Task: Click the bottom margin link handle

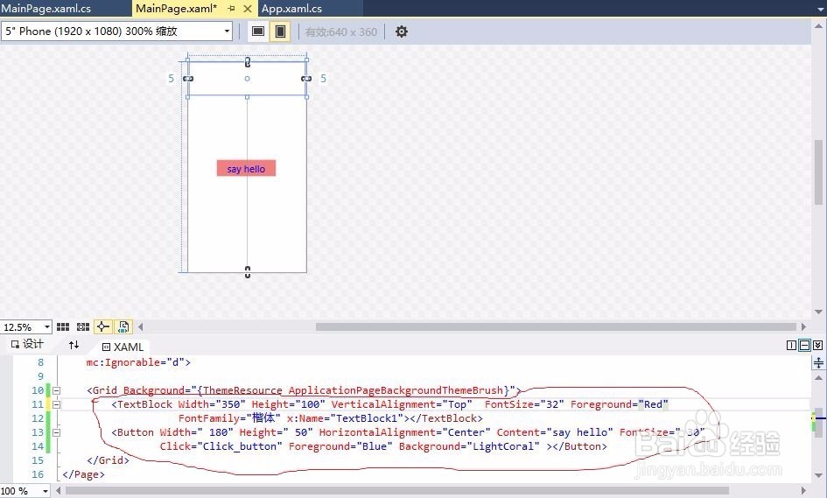Action: point(248,272)
